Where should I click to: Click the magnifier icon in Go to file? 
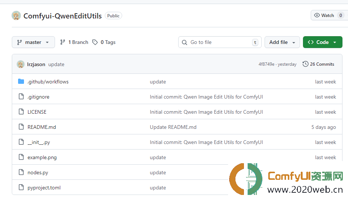coord(185,42)
